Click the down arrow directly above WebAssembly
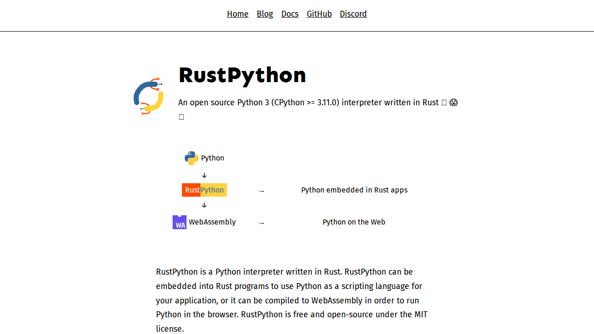This screenshot has height=334, width=594. [204, 205]
